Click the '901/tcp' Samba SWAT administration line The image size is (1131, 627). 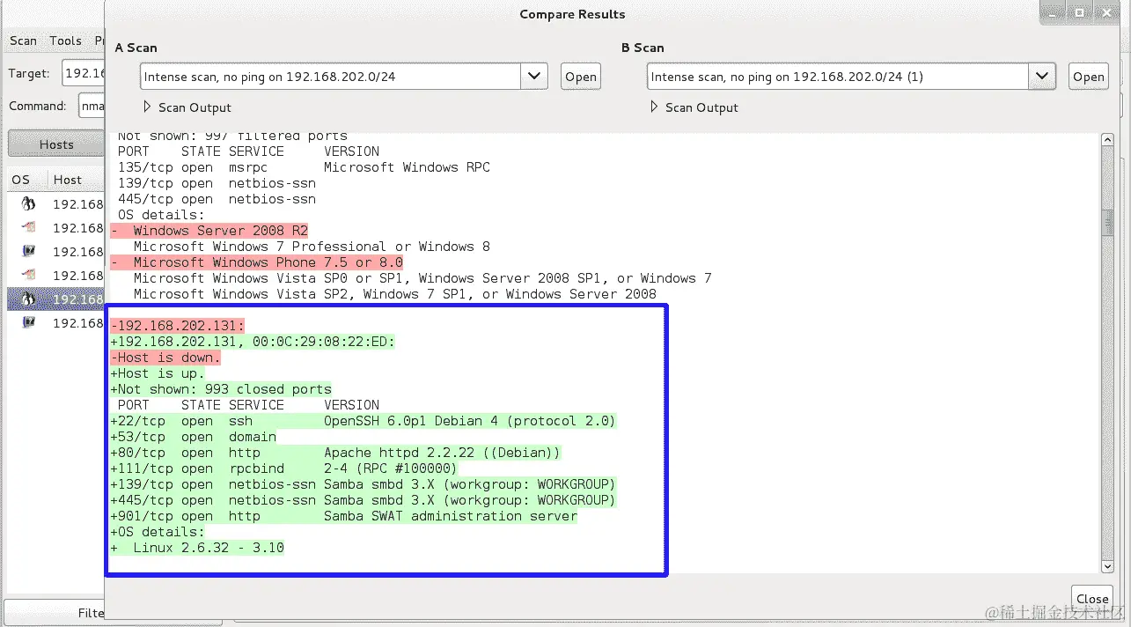click(344, 516)
